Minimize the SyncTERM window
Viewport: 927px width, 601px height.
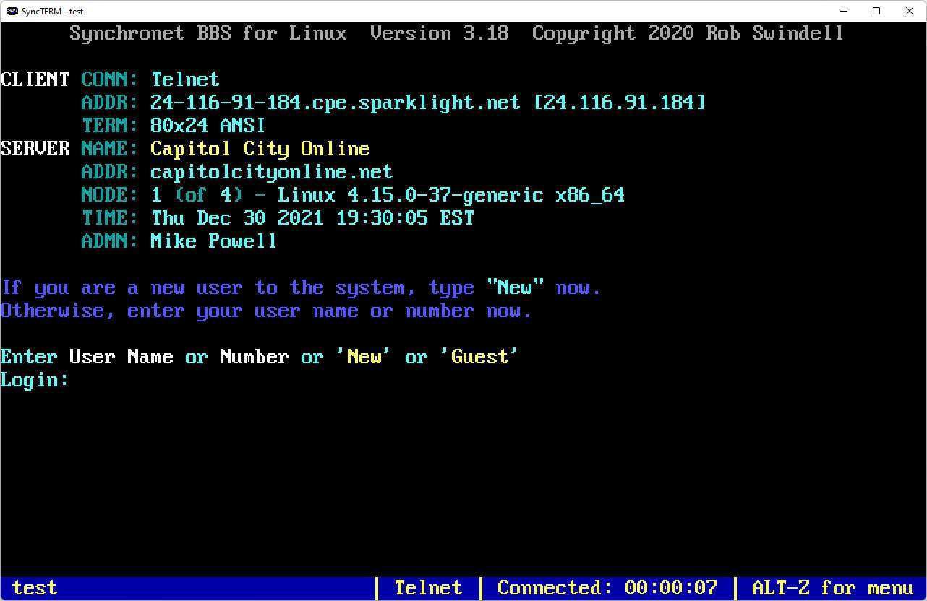[x=843, y=11]
